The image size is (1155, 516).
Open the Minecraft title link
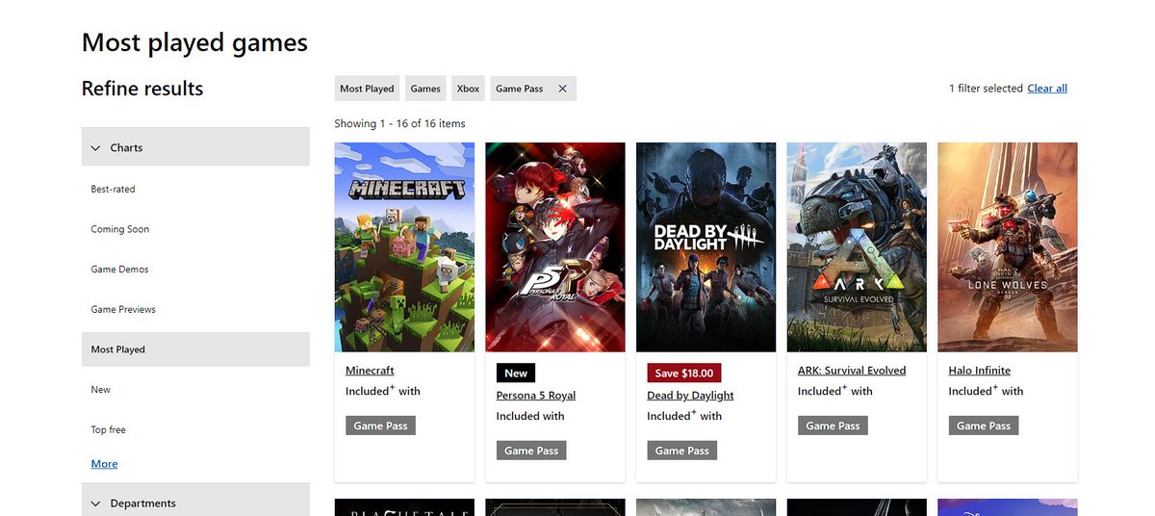370,371
